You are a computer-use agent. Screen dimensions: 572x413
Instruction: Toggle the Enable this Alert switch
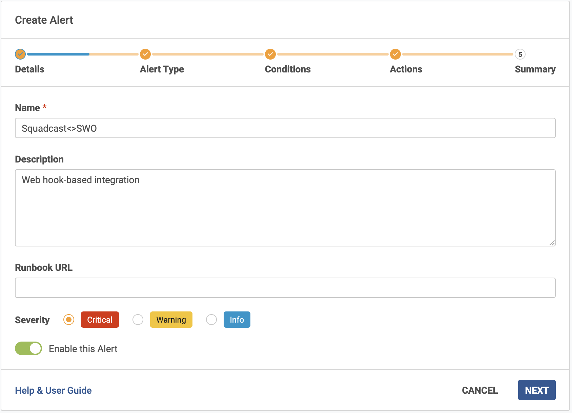pyautogui.click(x=28, y=348)
